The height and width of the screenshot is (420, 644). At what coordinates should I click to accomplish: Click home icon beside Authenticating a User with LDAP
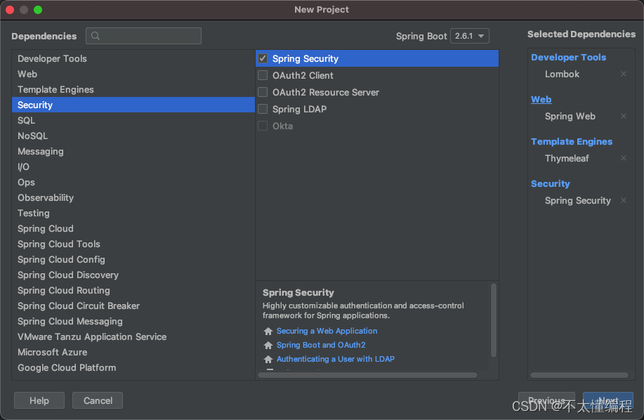tap(268, 359)
